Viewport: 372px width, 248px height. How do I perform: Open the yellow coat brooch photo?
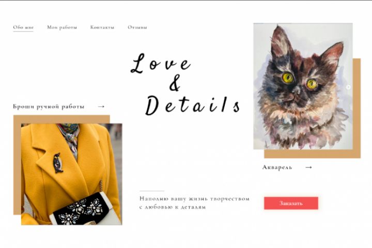[72, 174]
